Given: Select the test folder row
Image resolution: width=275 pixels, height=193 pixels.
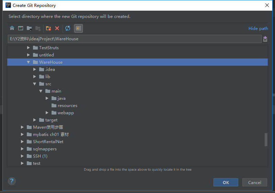Looking at the screenshot, I should point(137,163).
